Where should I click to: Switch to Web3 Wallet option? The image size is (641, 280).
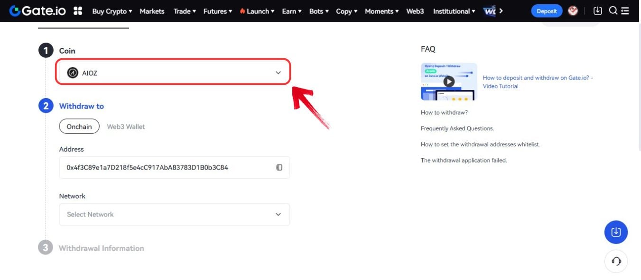point(126,126)
